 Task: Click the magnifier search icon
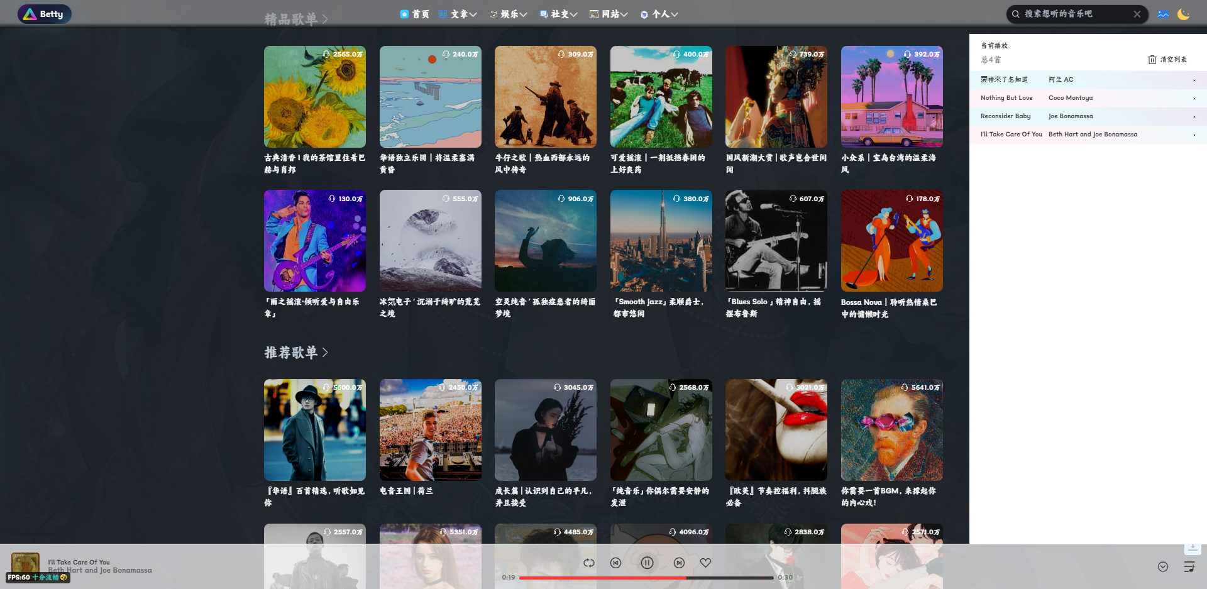1015,14
